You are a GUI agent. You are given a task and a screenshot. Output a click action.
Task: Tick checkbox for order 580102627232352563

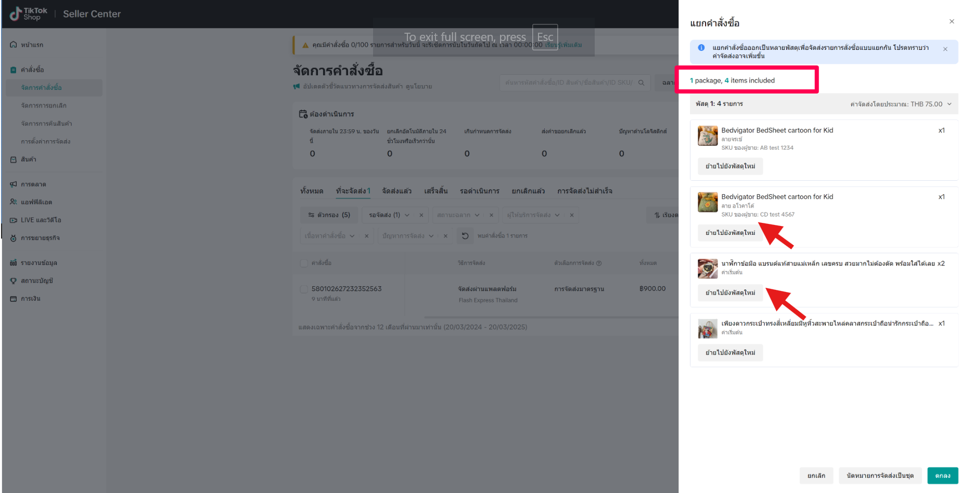304,289
